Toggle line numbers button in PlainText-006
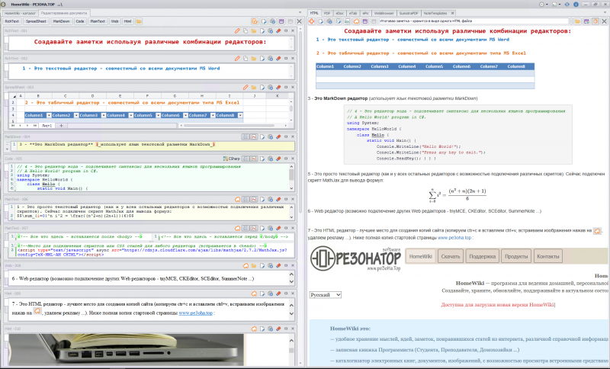 (x=246, y=199)
